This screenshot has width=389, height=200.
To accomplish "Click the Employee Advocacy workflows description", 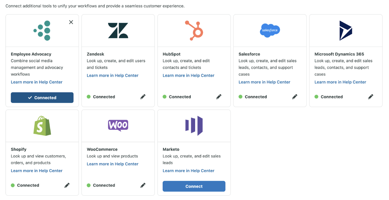I will 37,68.
